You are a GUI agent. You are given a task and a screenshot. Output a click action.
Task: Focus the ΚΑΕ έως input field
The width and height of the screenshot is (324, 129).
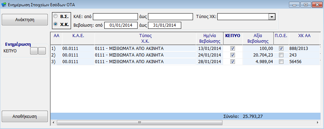click(170, 17)
